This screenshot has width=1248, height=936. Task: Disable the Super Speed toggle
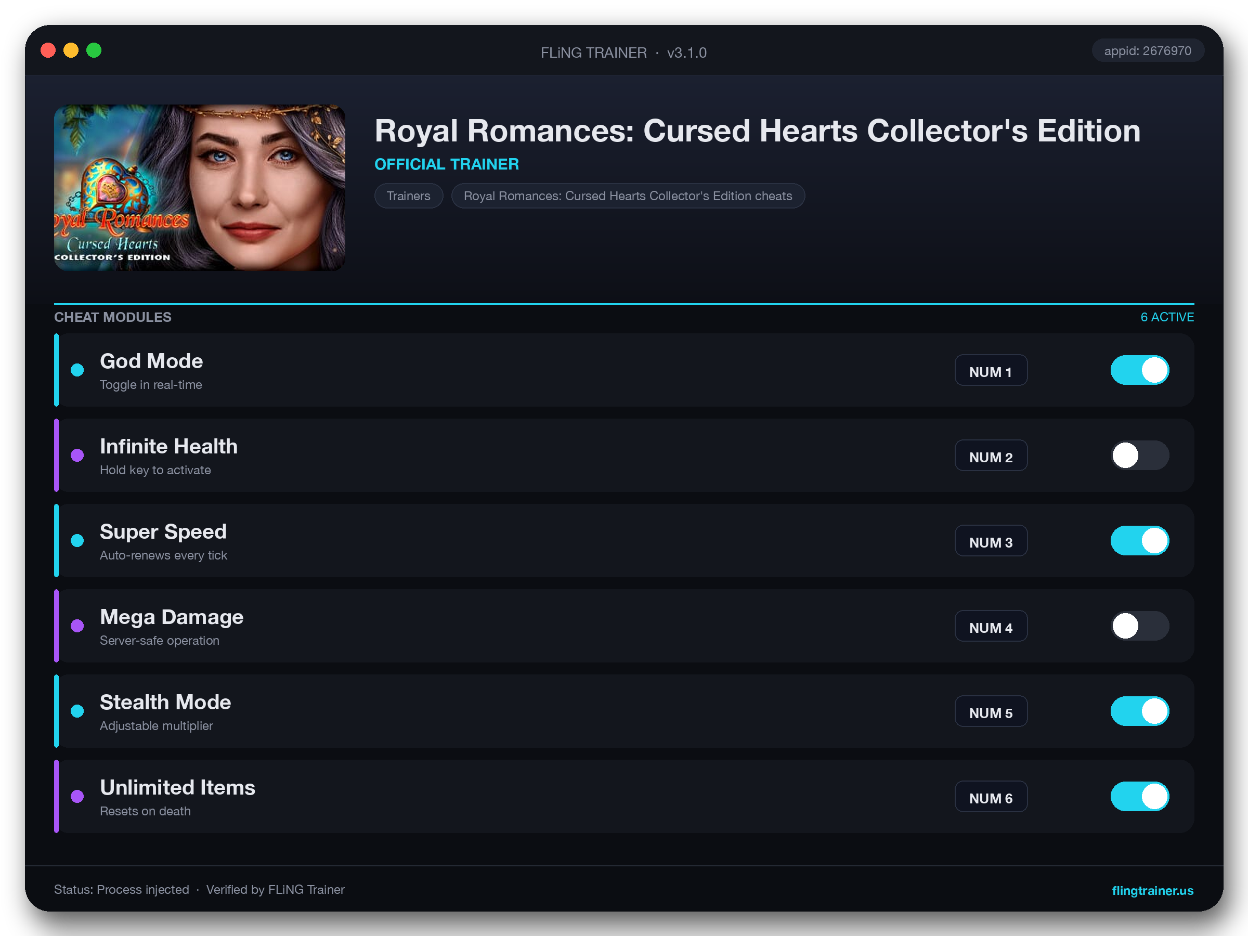(x=1140, y=540)
